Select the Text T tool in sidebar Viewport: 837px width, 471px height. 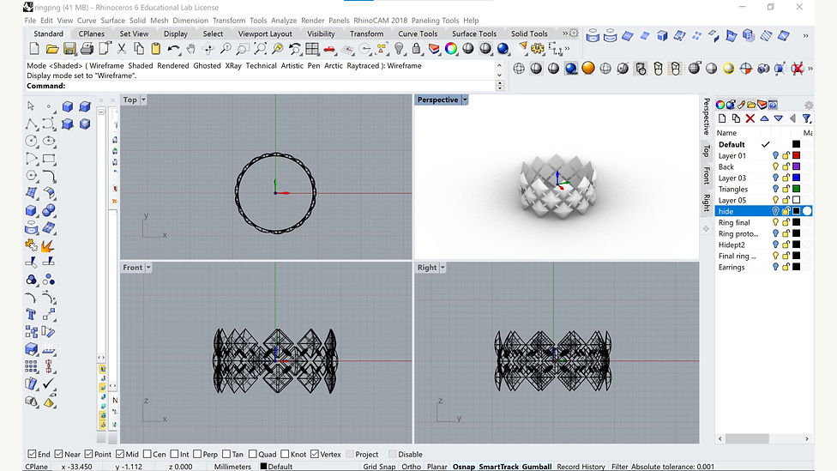click(x=31, y=315)
